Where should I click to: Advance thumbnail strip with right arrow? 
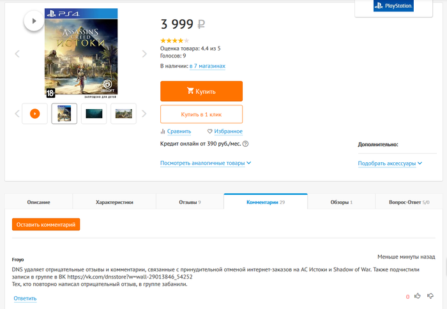pos(144,114)
